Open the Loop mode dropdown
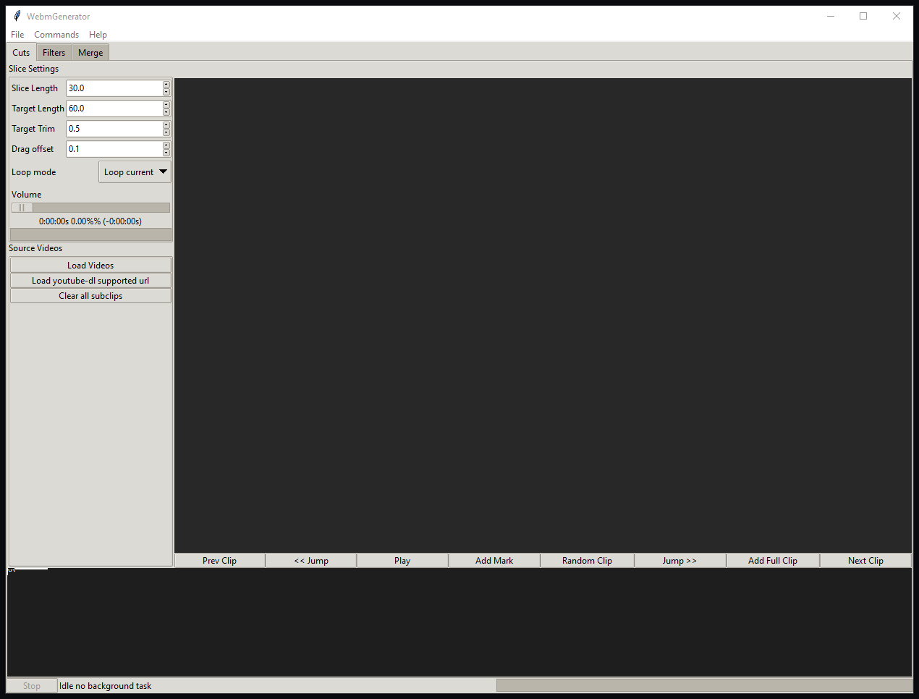This screenshot has height=699, width=919. (135, 172)
